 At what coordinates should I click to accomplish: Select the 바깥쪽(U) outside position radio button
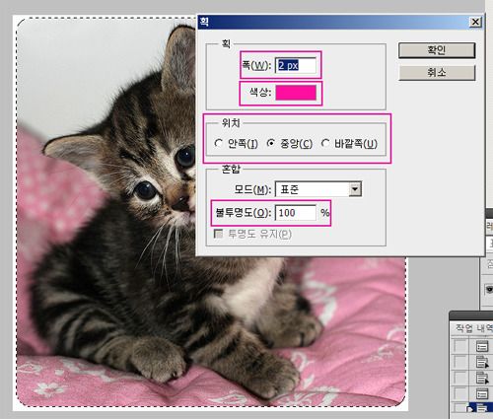[x=325, y=143]
